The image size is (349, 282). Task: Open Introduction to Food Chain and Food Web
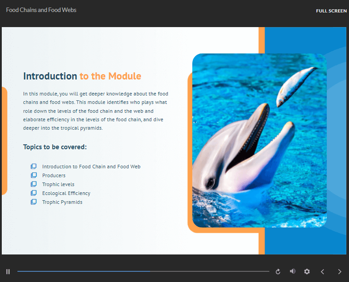point(91,167)
